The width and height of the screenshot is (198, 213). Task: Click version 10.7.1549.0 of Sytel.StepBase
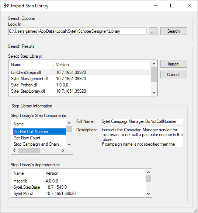point(56,187)
